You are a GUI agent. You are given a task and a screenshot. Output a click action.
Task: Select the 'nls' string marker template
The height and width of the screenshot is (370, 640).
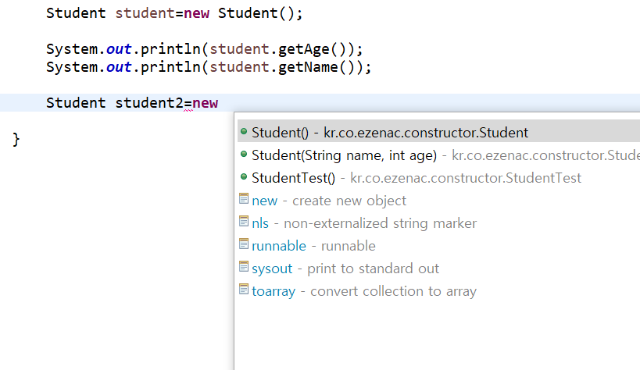pyautogui.click(x=438, y=223)
